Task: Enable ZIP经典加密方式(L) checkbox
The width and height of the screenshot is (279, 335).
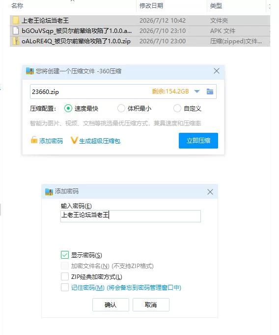Action: pos(65,276)
